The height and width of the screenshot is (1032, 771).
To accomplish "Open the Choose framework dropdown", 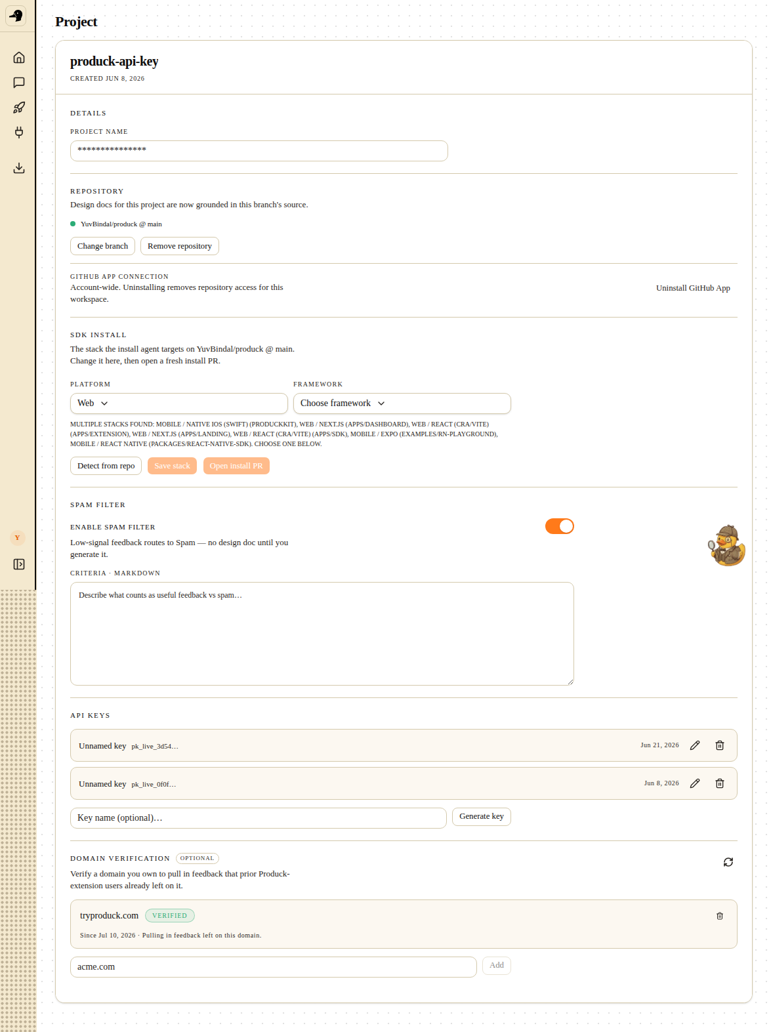I will click(402, 403).
